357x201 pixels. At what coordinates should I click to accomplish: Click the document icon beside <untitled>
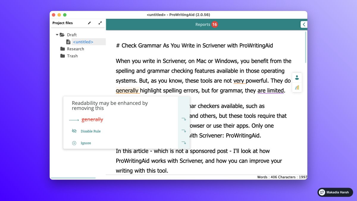[x=68, y=42]
